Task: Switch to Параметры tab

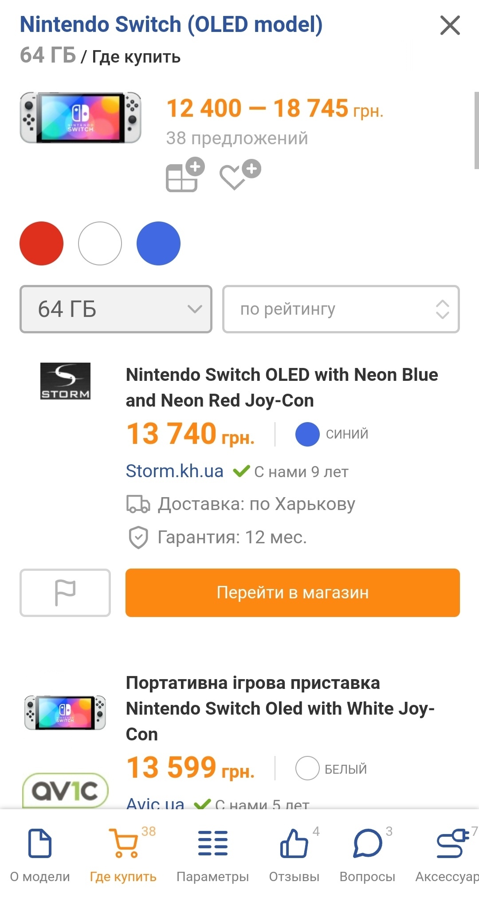Action: click(x=212, y=854)
